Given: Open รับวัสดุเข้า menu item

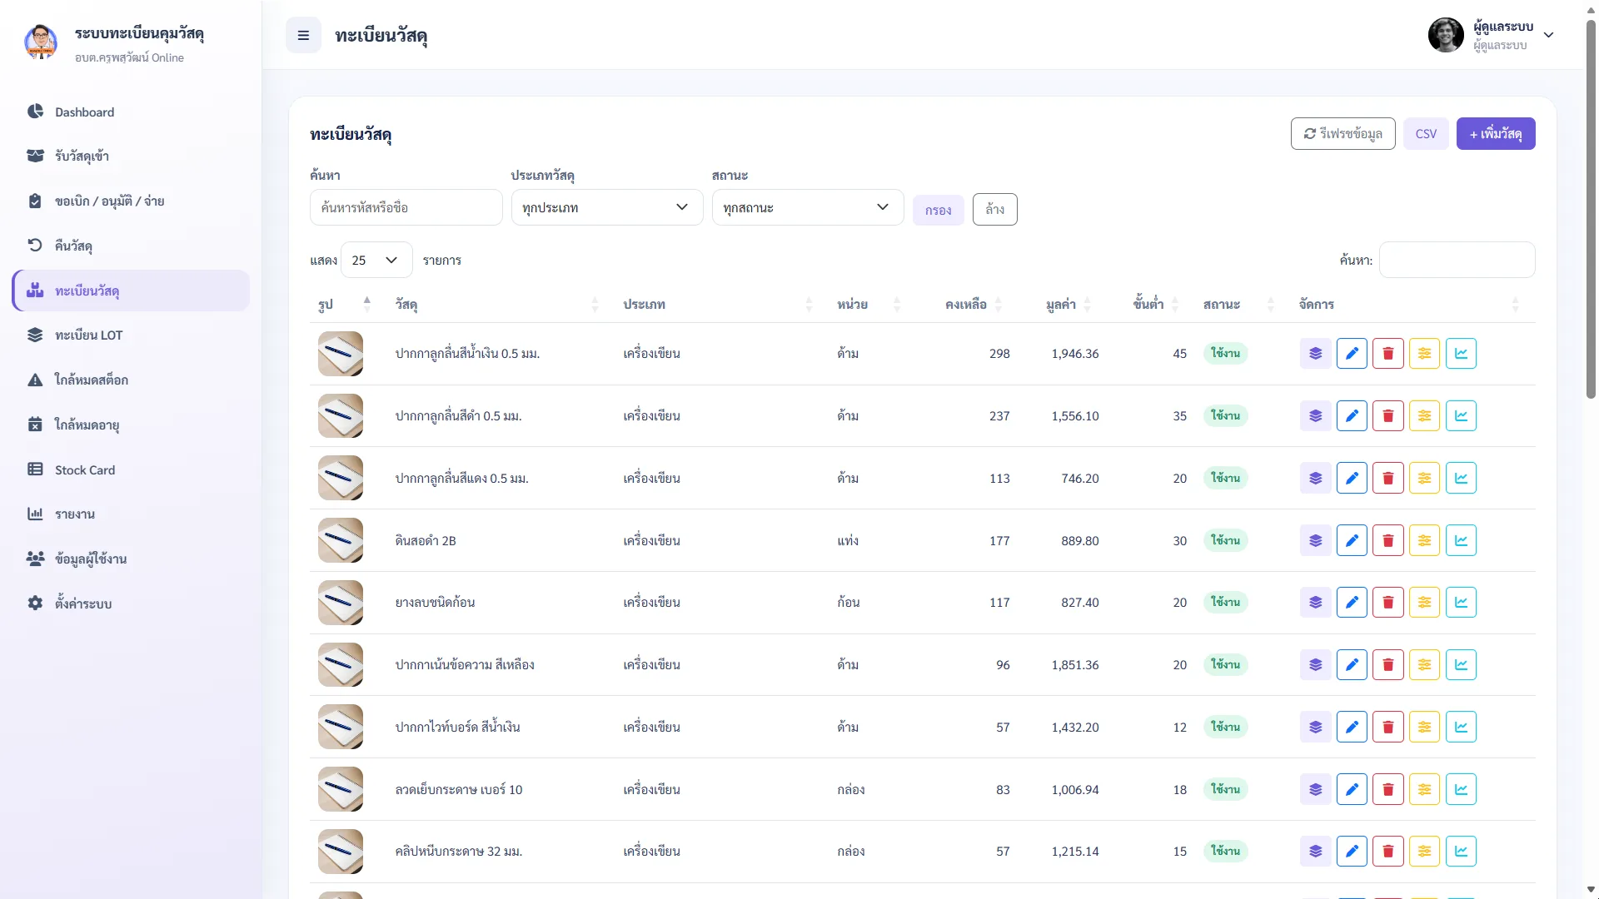Looking at the screenshot, I should (131, 156).
